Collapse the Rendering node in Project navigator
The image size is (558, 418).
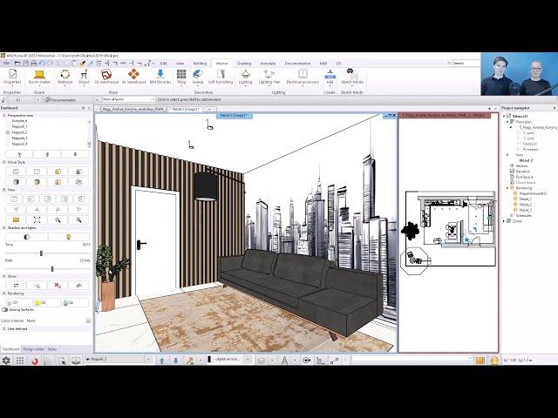(x=507, y=188)
